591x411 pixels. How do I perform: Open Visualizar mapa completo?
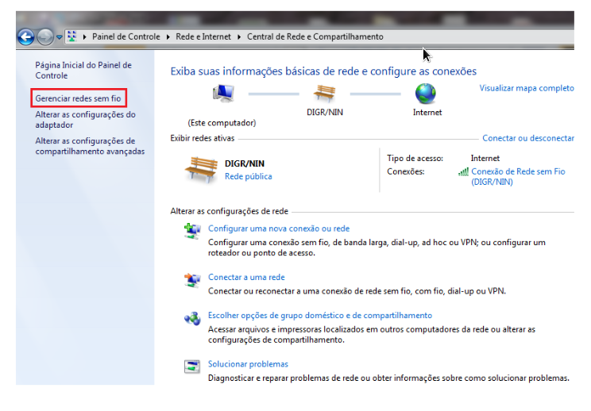527,88
